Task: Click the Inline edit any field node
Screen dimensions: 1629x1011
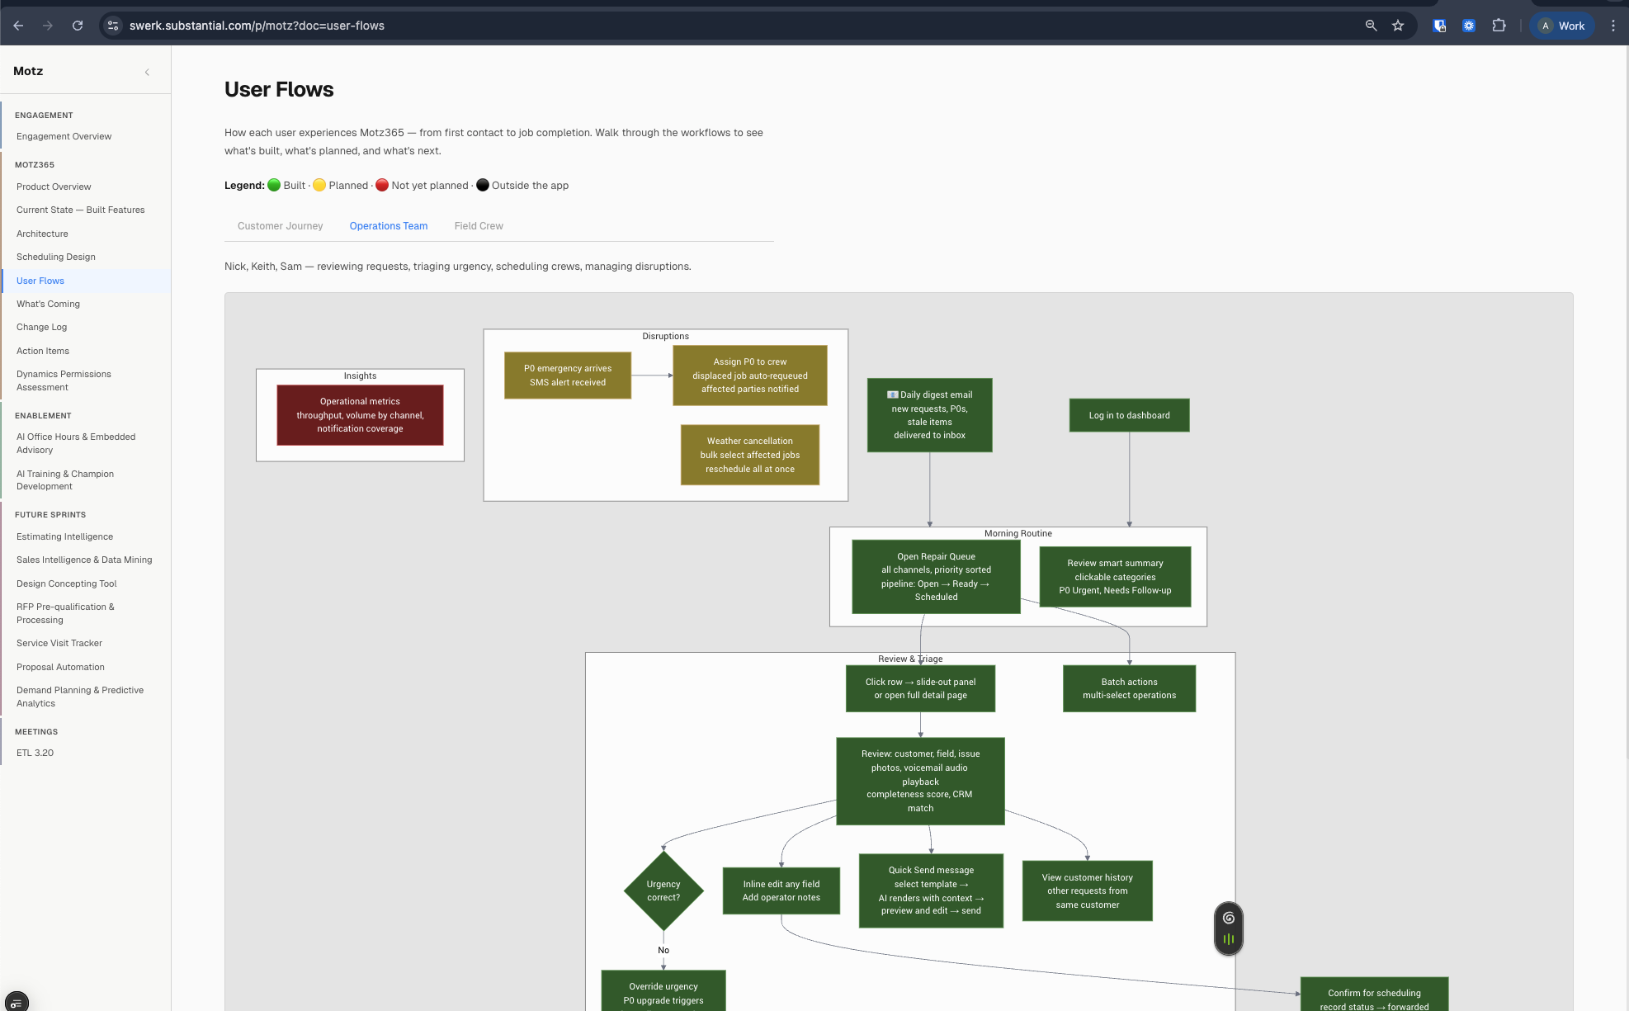Action: click(781, 891)
